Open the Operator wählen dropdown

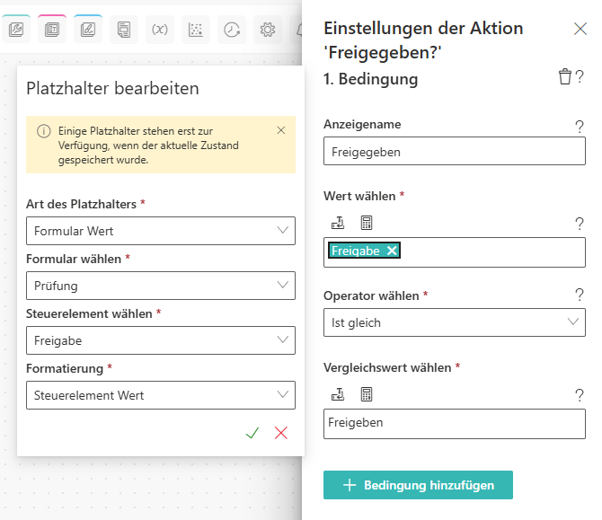click(x=454, y=322)
